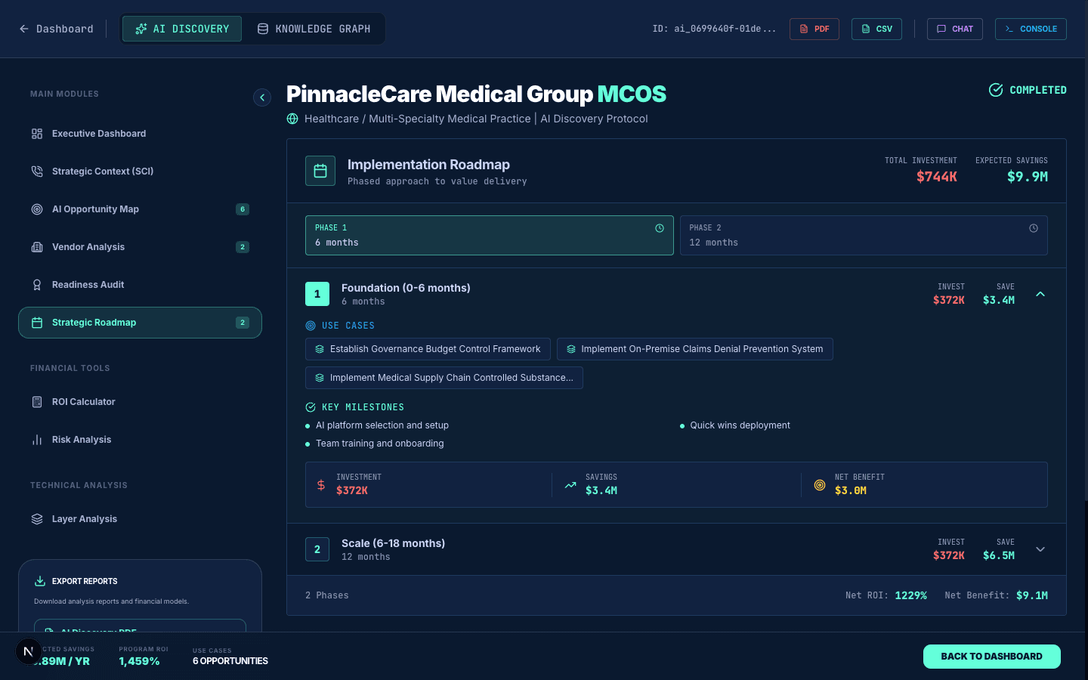Click the Net ROI 1229% value
1088x680 pixels.
(x=910, y=595)
